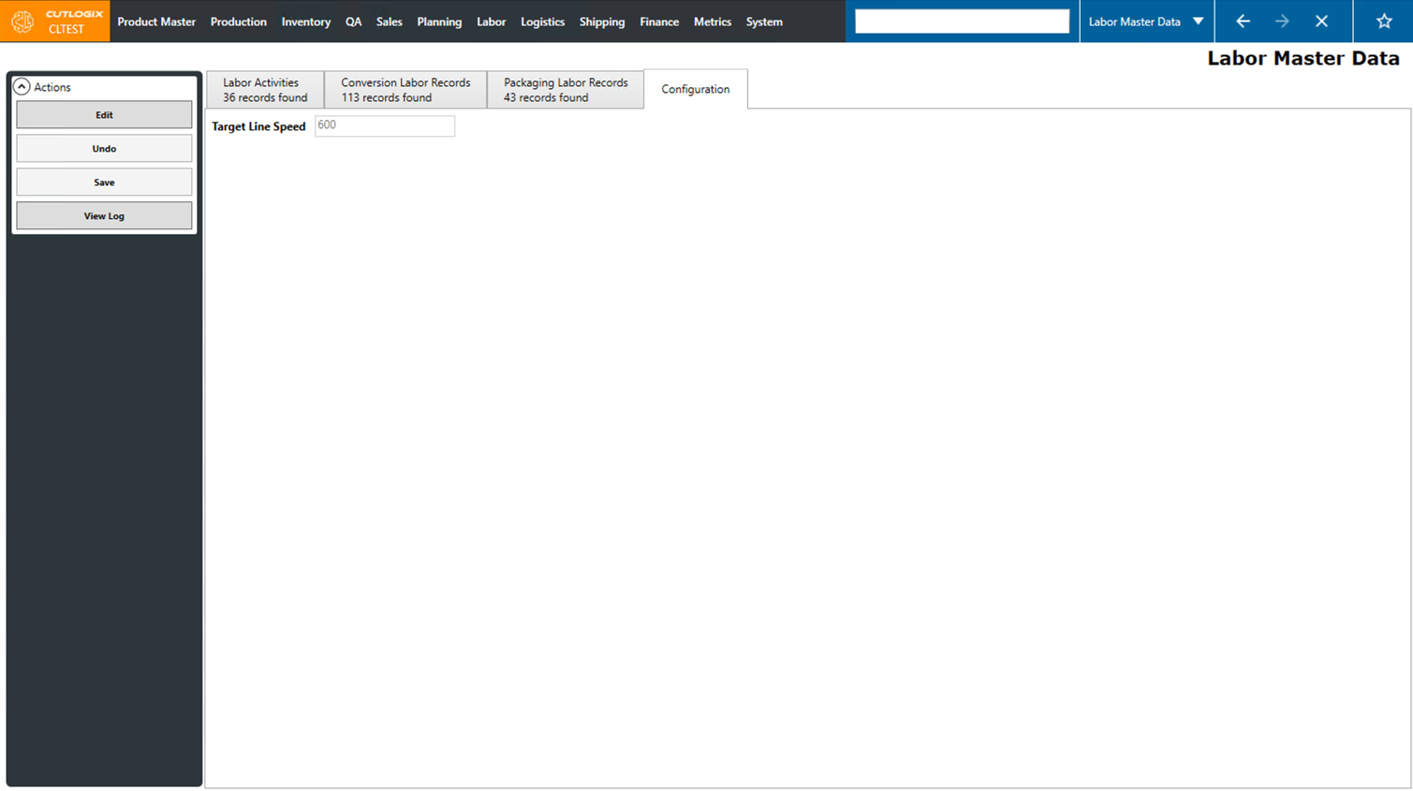Screen dimensions: 1413x791
Task: Open the System menu
Action: coord(763,22)
